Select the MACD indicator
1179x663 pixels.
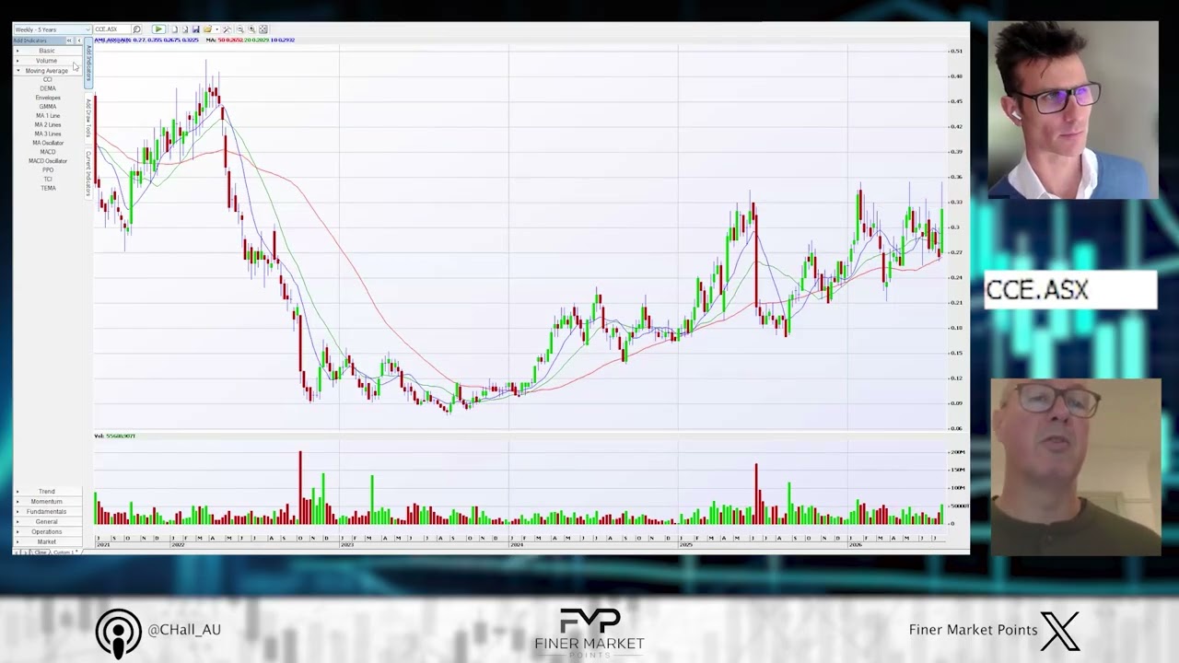pos(48,152)
